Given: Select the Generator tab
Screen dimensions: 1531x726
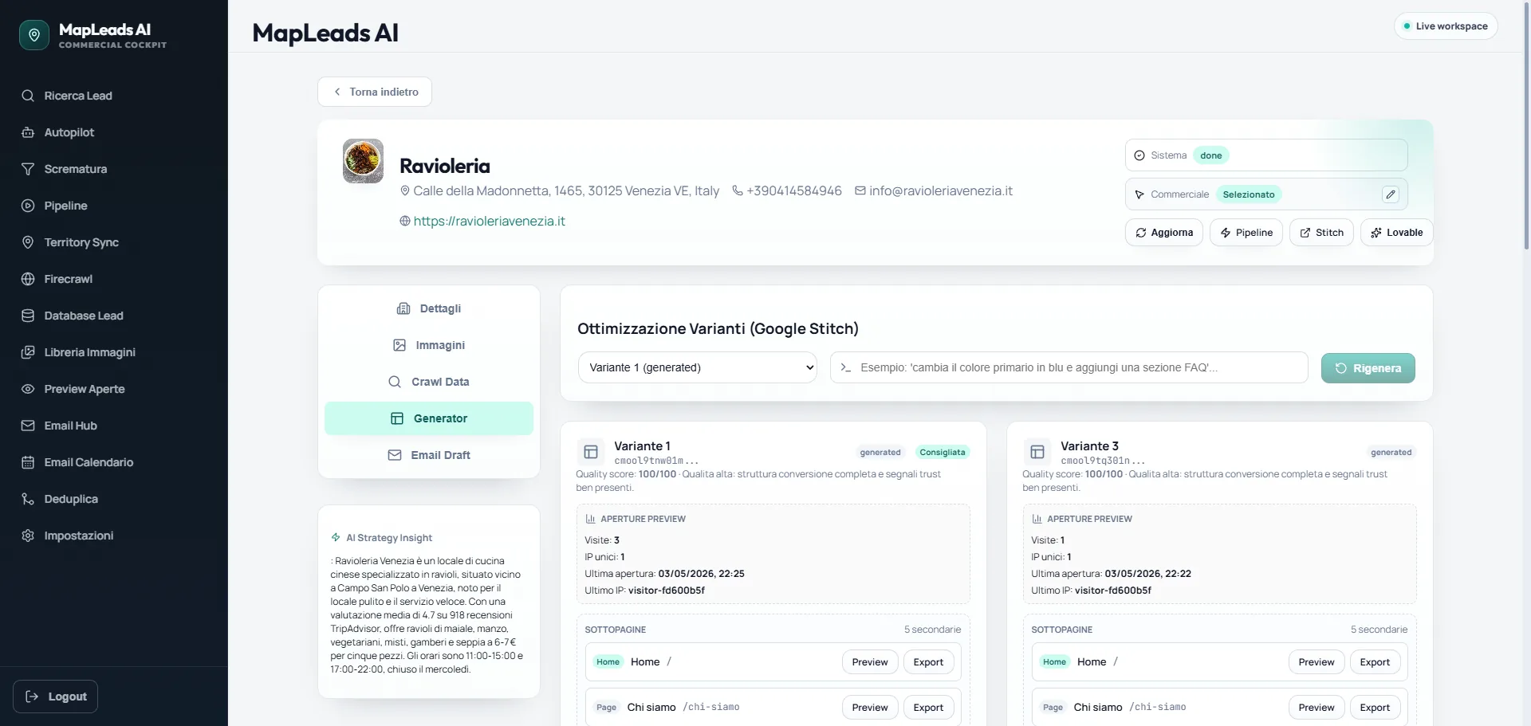Looking at the screenshot, I should tap(429, 418).
